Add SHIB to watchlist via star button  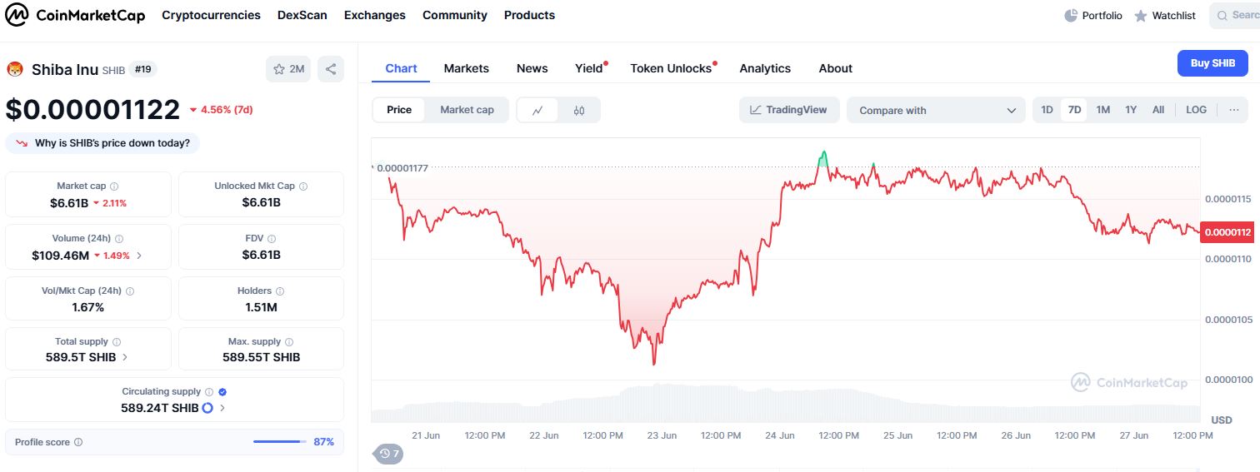(x=288, y=69)
